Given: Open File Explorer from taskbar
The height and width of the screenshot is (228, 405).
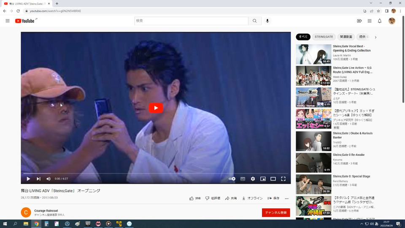Looking at the screenshot, I should tap(26, 224).
